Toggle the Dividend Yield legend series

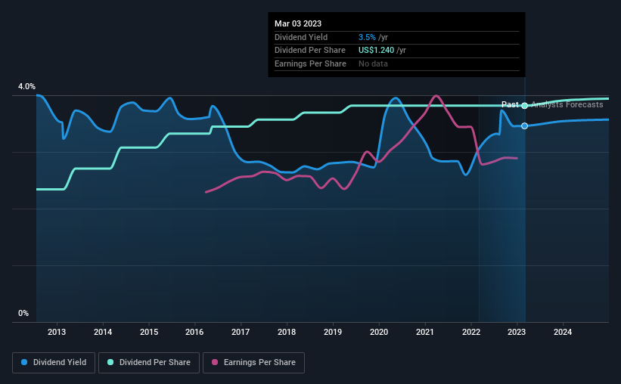tap(54, 363)
